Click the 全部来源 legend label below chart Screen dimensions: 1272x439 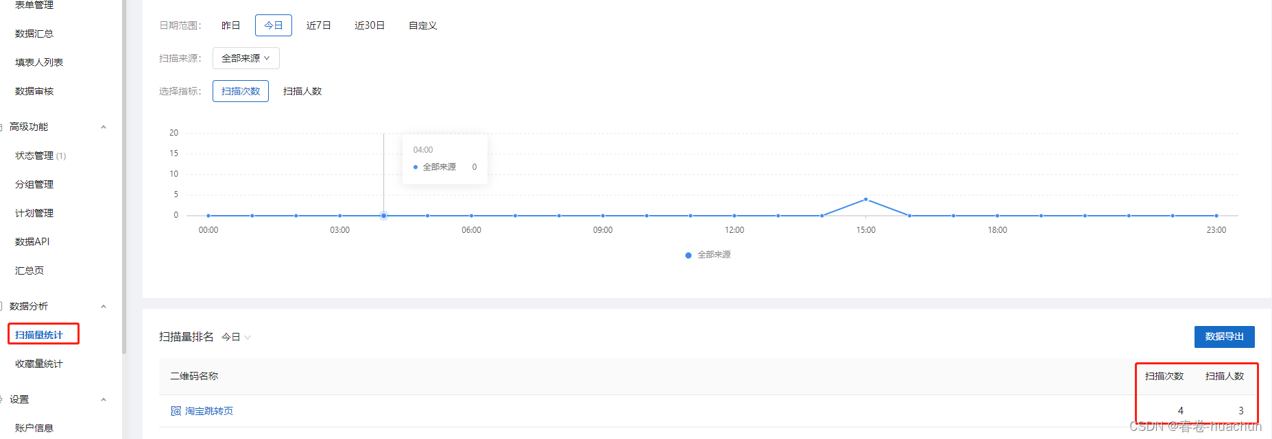click(x=714, y=255)
